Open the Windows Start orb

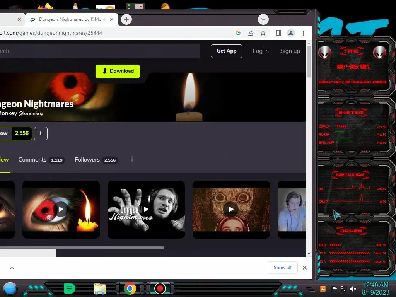tap(10, 288)
